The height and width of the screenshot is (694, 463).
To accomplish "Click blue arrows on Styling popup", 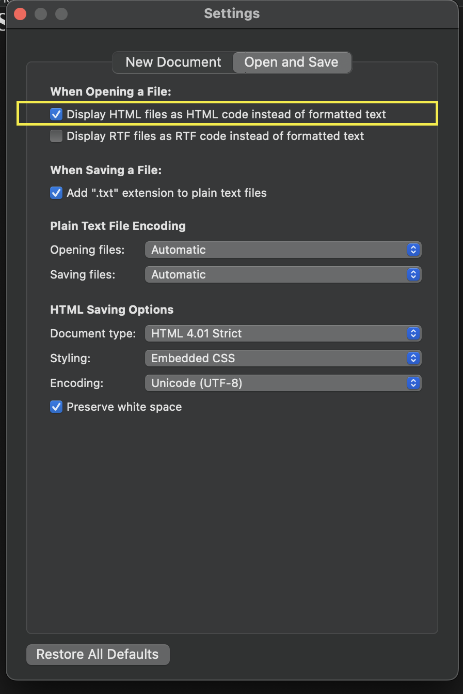I will [413, 358].
